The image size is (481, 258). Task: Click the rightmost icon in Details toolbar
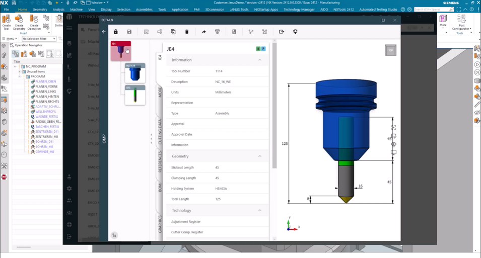point(295,32)
